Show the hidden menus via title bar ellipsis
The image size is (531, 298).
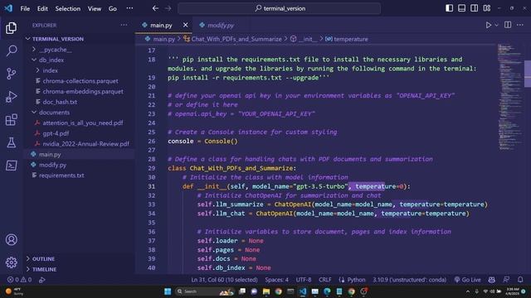[129, 9]
